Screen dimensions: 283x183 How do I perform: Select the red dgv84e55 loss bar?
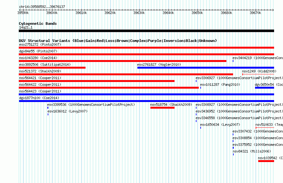146,54
